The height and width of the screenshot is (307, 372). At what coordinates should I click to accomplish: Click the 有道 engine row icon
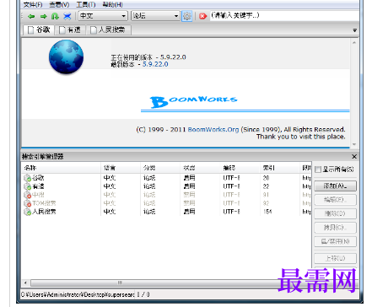click(27, 186)
